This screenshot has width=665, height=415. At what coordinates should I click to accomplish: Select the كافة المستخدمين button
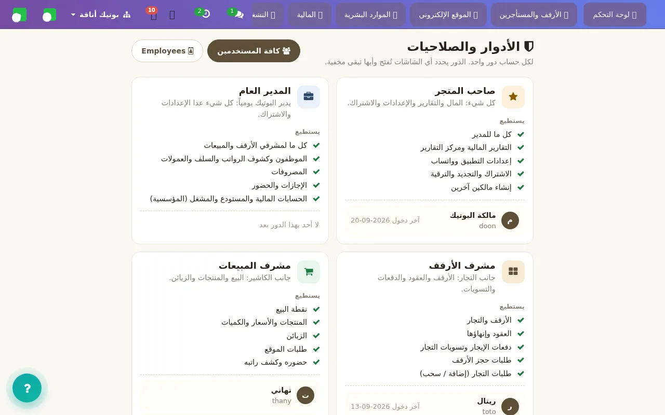click(254, 51)
